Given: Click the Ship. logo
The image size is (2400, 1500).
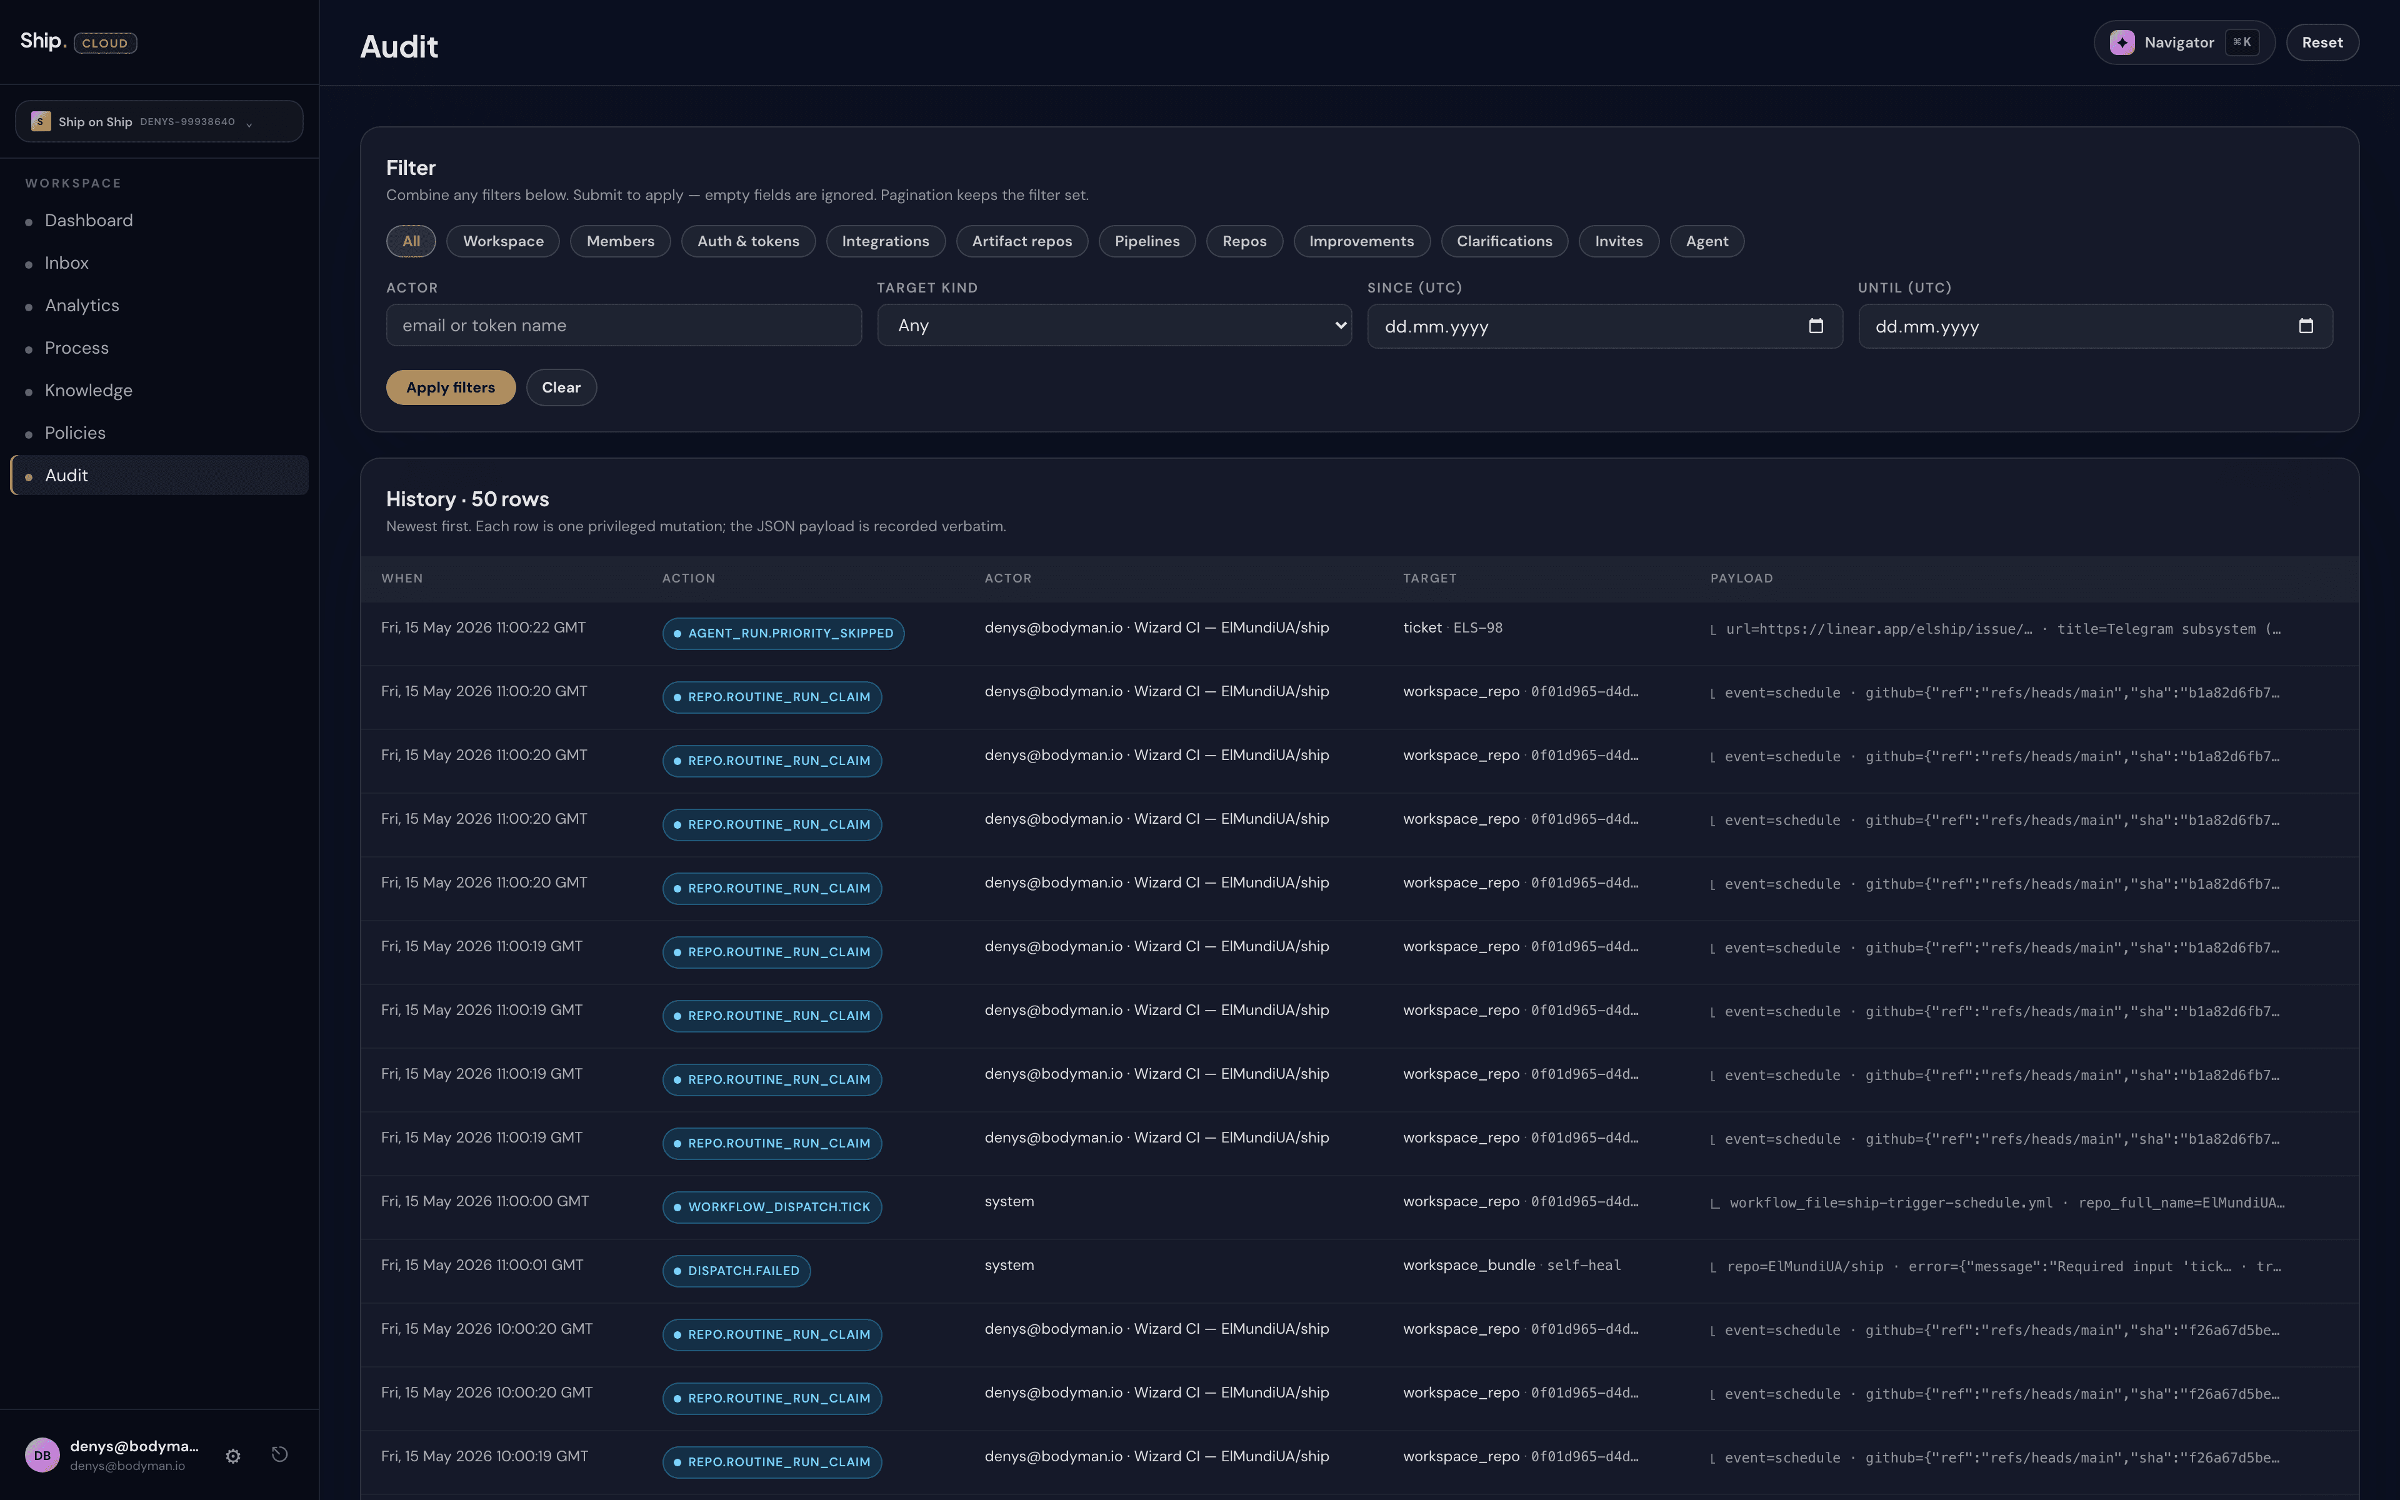Looking at the screenshot, I should (x=44, y=41).
